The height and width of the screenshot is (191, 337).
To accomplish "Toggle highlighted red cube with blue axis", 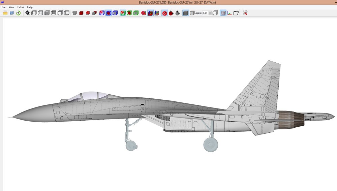I will click(150, 13).
